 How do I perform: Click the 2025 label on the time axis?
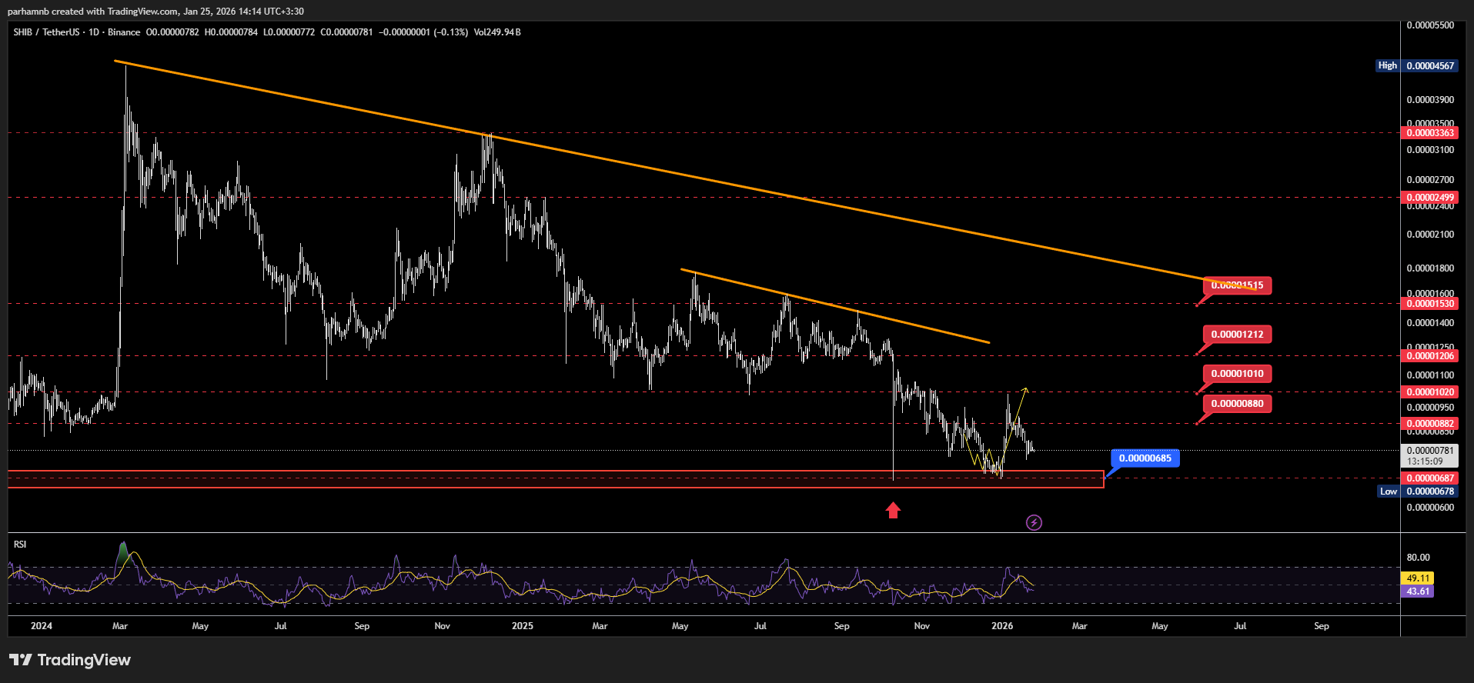pyautogui.click(x=522, y=626)
